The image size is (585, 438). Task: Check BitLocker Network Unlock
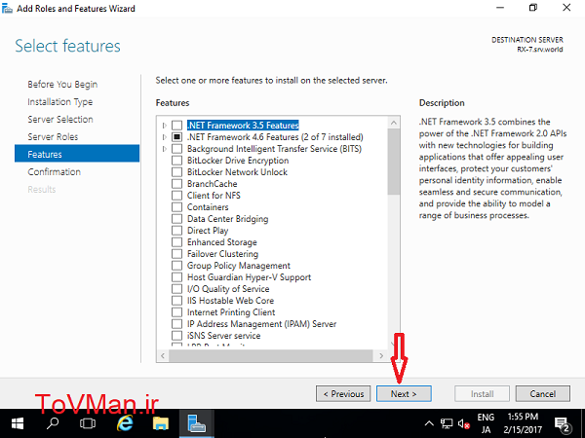[176, 172]
